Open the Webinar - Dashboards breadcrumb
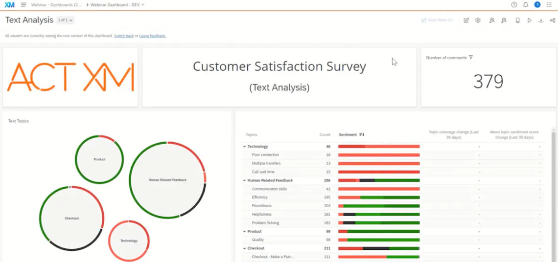Screen dimensions: 558x262 tap(57, 4)
